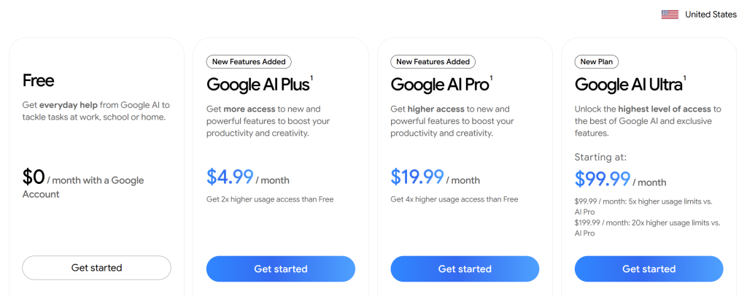This screenshot has width=747, height=297.
Task: Click the United States flag icon
Action: click(670, 15)
